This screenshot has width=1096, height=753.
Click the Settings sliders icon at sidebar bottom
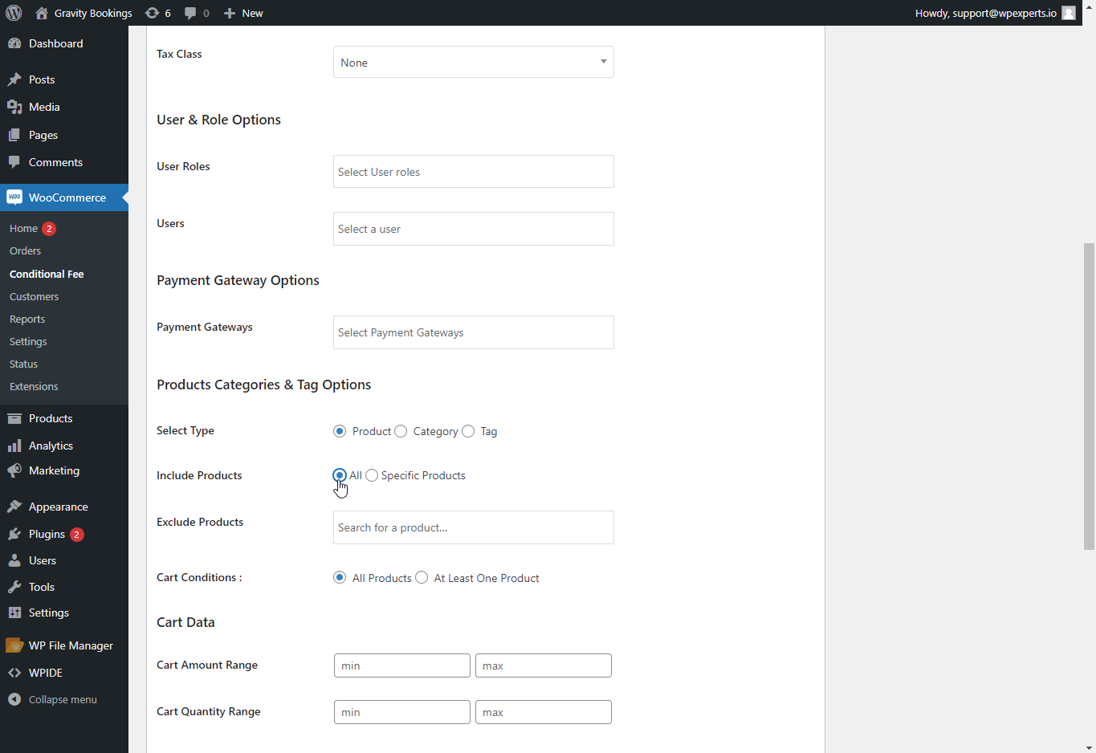coord(14,613)
